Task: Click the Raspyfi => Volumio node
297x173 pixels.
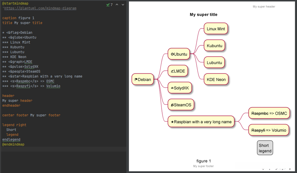Action: 269,130
